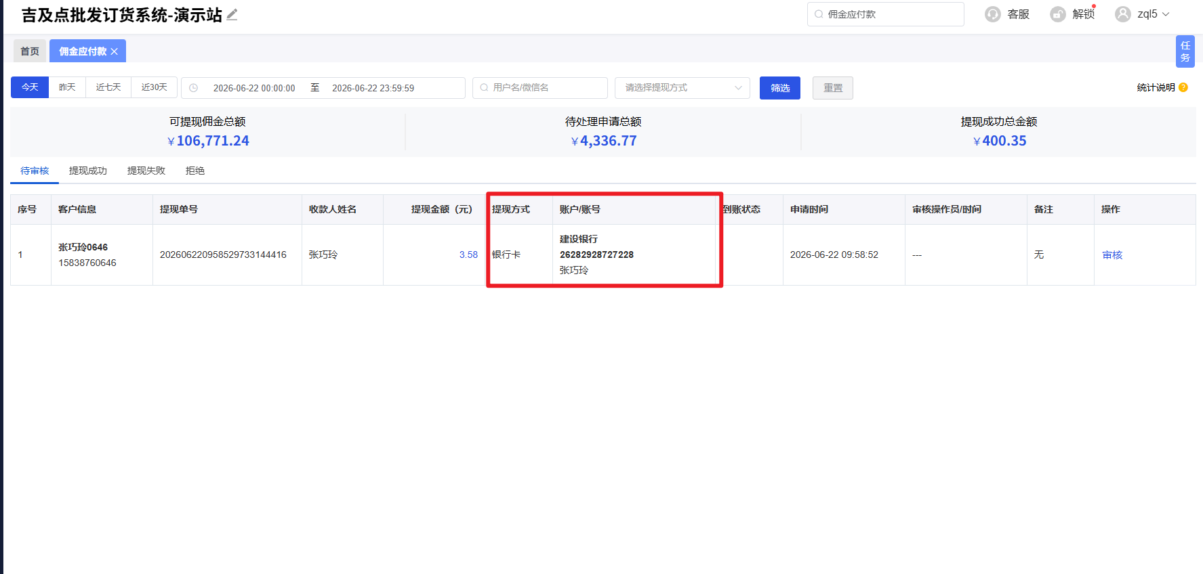Click the 提现成功总金额 value ￥400.35

coord(1000,141)
